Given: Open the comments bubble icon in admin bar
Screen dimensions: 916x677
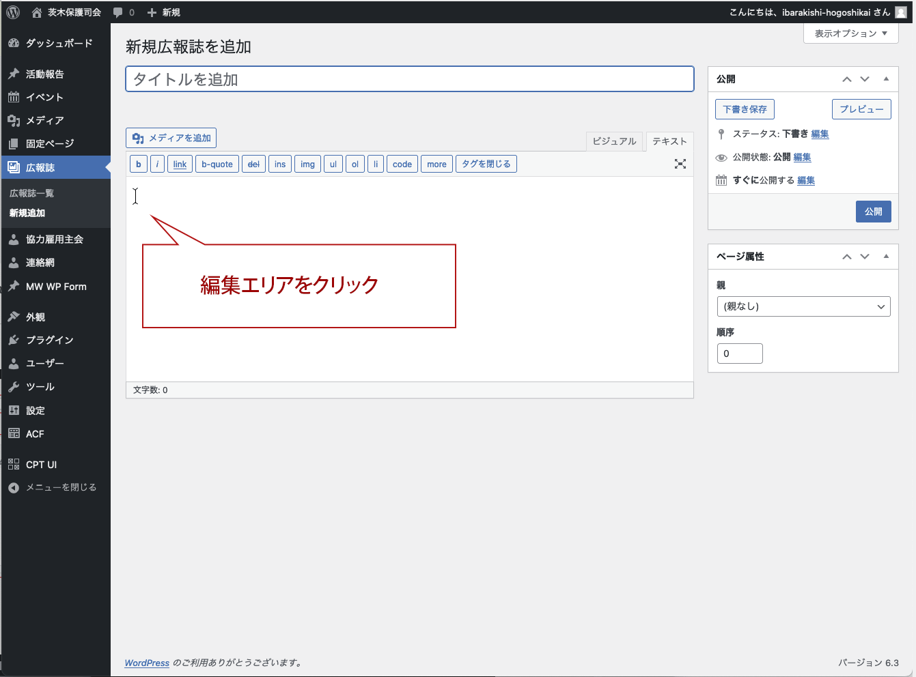Looking at the screenshot, I should click(x=118, y=12).
